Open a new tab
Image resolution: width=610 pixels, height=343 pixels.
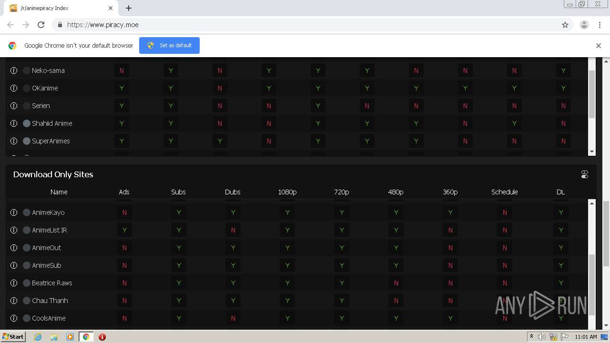coord(129,8)
